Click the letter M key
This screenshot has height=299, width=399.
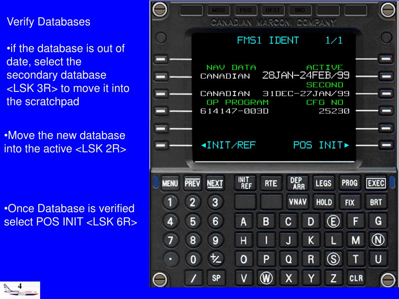coord(355,240)
